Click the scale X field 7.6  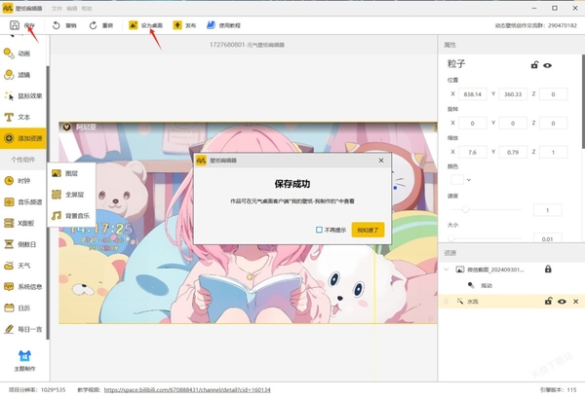(x=472, y=152)
